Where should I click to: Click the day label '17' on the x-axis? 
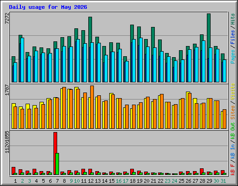(126, 181)
